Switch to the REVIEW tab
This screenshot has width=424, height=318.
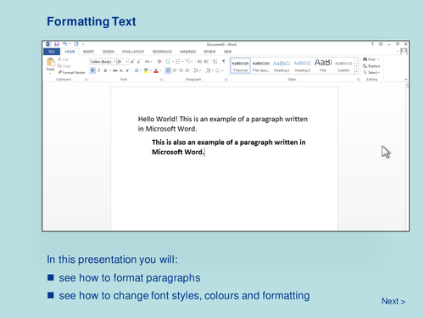pyautogui.click(x=209, y=52)
